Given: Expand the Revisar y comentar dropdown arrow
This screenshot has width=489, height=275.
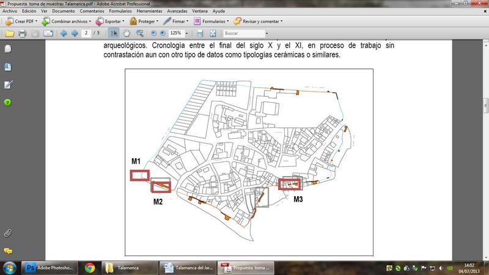Looking at the screenshot, I should pyautogui.click(x=281, y=21).
